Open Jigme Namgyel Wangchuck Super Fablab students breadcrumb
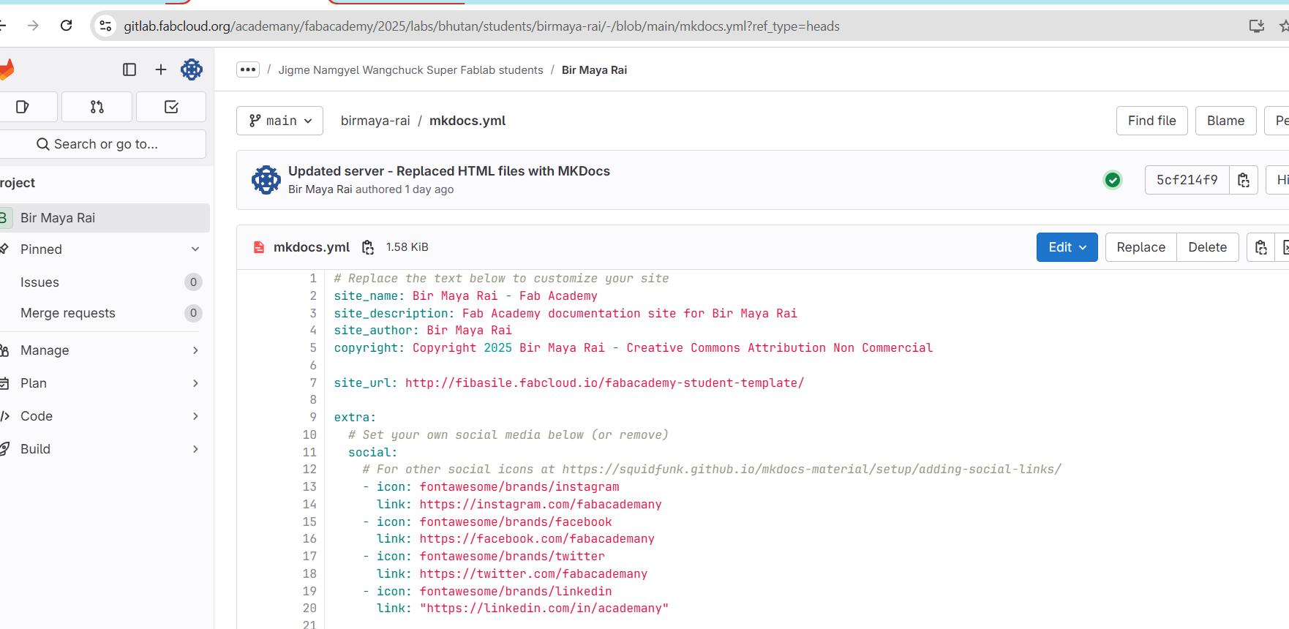 click(x=410, y=70)
